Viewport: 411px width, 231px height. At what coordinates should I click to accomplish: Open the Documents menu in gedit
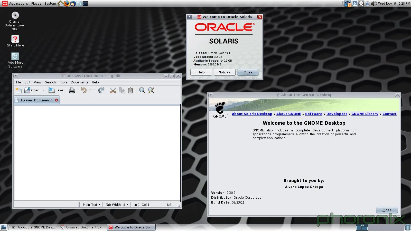point(80,82)
